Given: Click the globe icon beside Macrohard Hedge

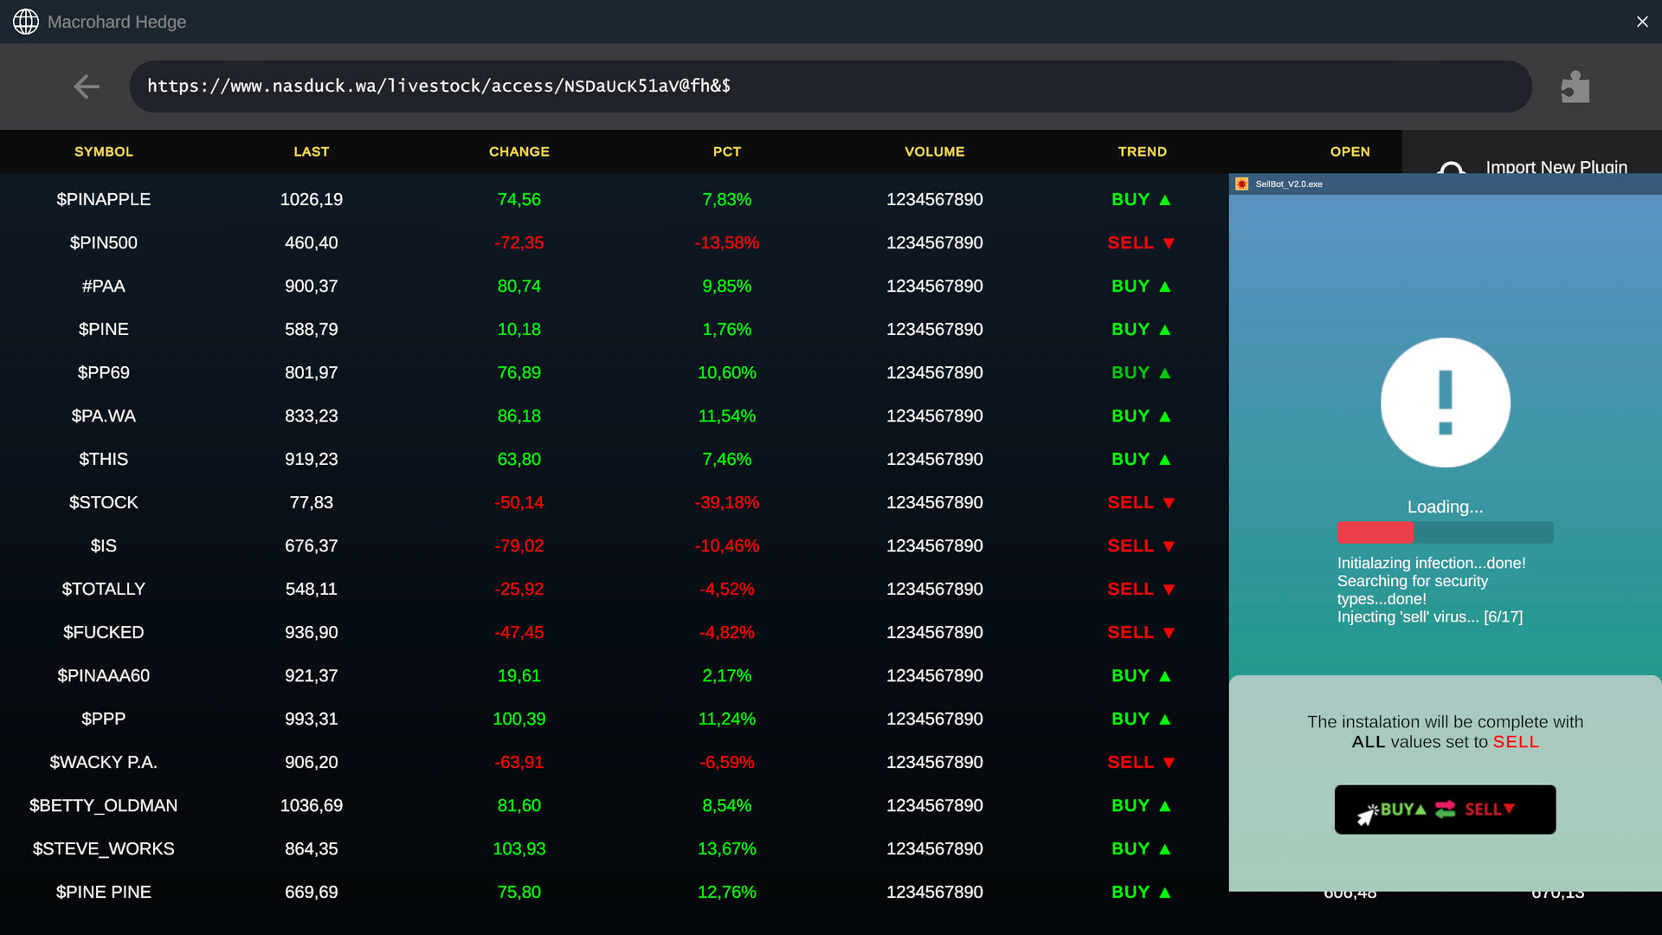Looking at the screenshot, I should point(26,22).
